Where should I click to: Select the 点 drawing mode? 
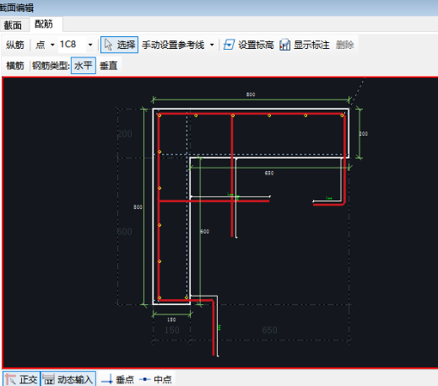click(x=41, y=45)
